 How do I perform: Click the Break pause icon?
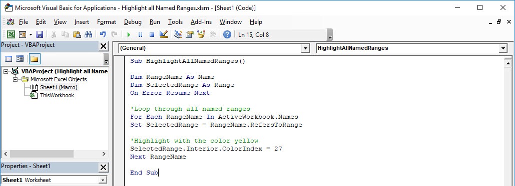(140, 34)
